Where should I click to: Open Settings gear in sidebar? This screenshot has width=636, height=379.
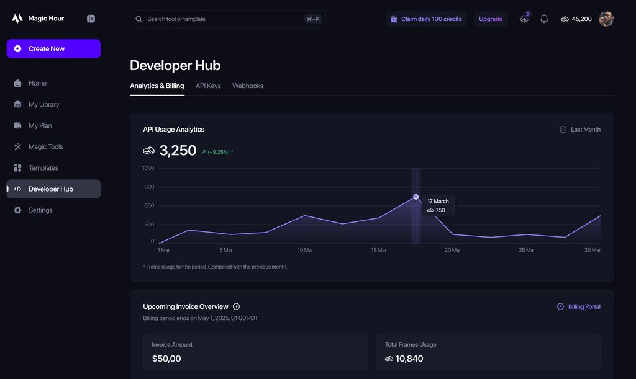17,210
